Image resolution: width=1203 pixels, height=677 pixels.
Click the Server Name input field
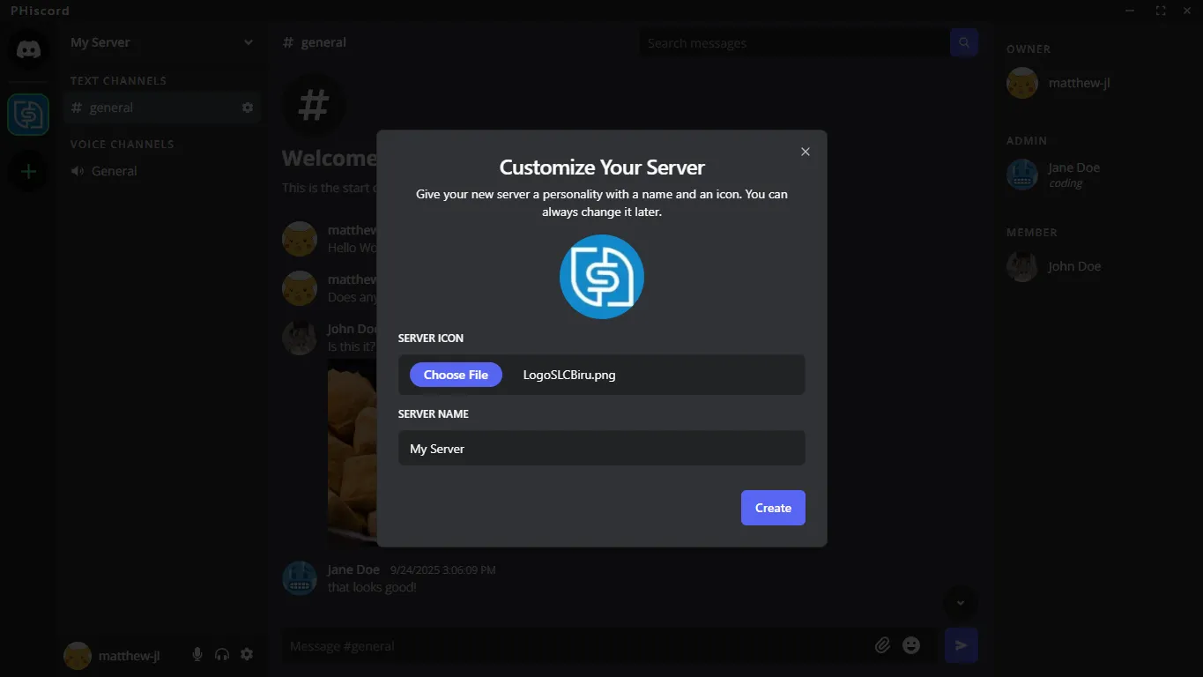[601, 448]
